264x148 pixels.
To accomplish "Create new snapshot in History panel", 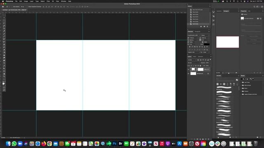I will [204, 26].
